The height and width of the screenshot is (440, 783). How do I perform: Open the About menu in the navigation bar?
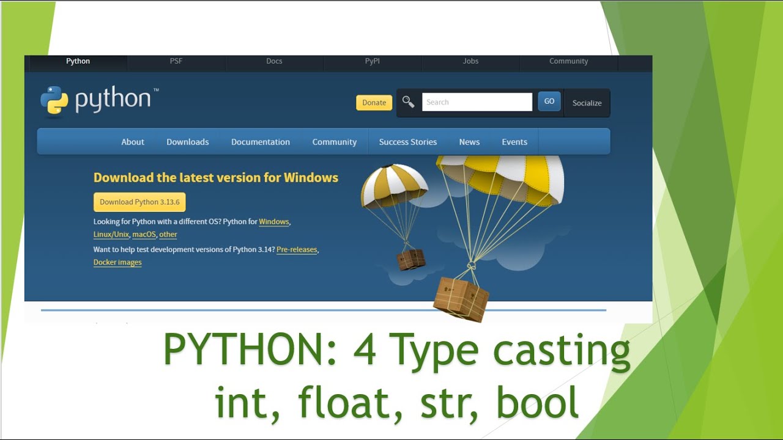click(x=133, y=142)
